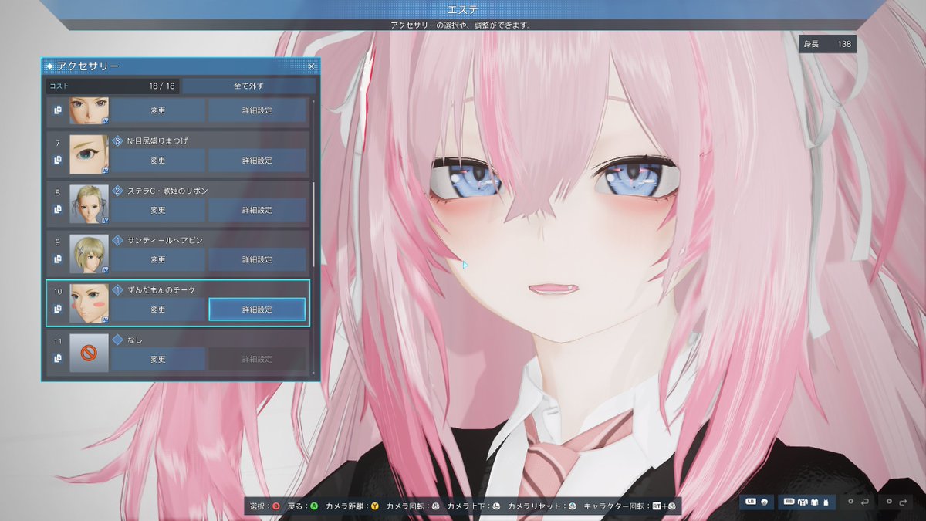The width and height of the screenshot is (926, 521).
Task: Cost 3 diamond icon beside N-目尻盛りまつげ
Action: pos(118,140)
